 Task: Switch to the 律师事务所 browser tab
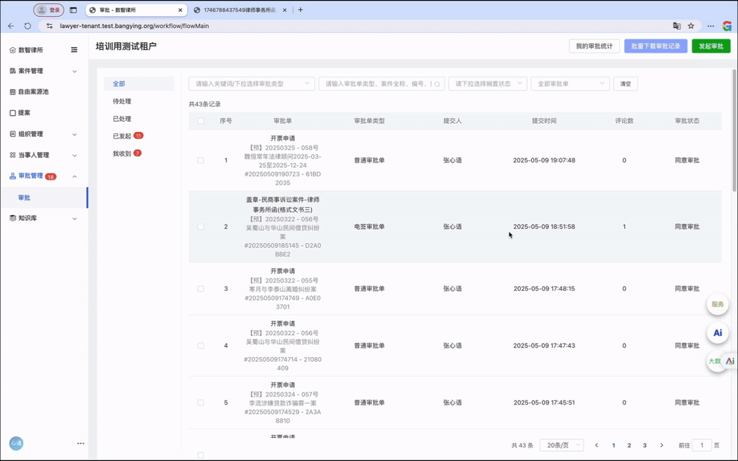(x=239, y=10)
